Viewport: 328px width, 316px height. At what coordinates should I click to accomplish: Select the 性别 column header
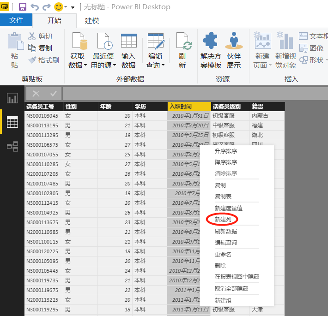point(80,107)
